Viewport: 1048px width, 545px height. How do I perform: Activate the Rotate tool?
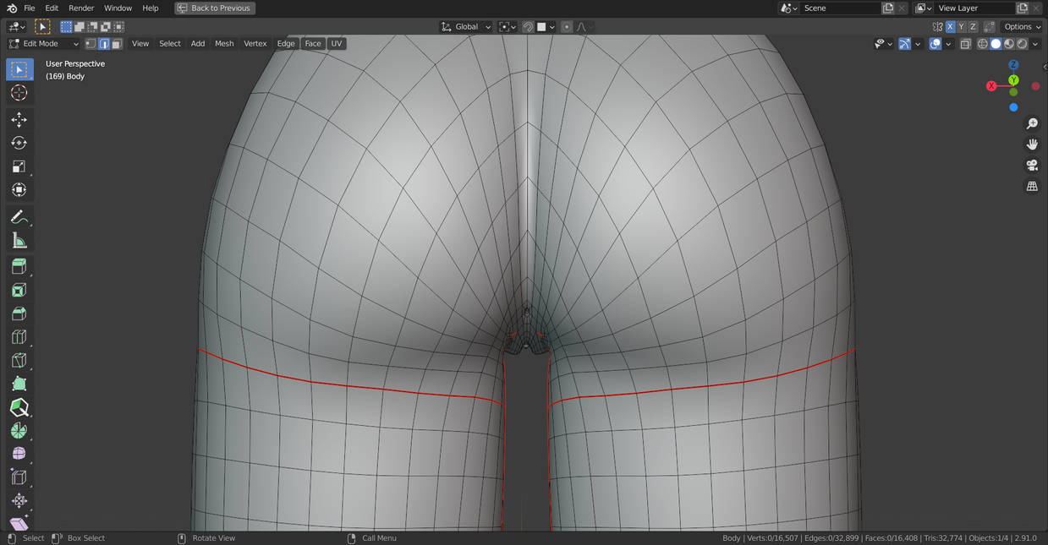(19, 143)
